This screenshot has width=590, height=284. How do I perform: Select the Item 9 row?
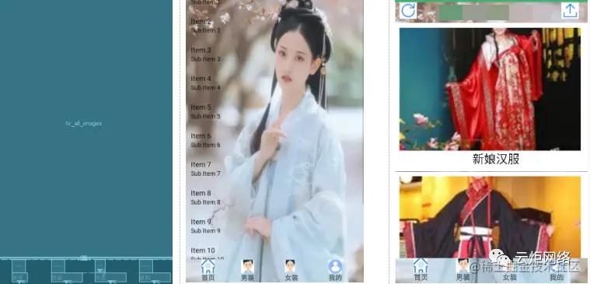click(x=274, y=226)
